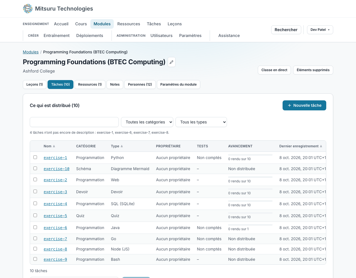Screen dimensions: 356x278
Task: Follow the Modules breadcrumb link
Action: pos(31,52)
